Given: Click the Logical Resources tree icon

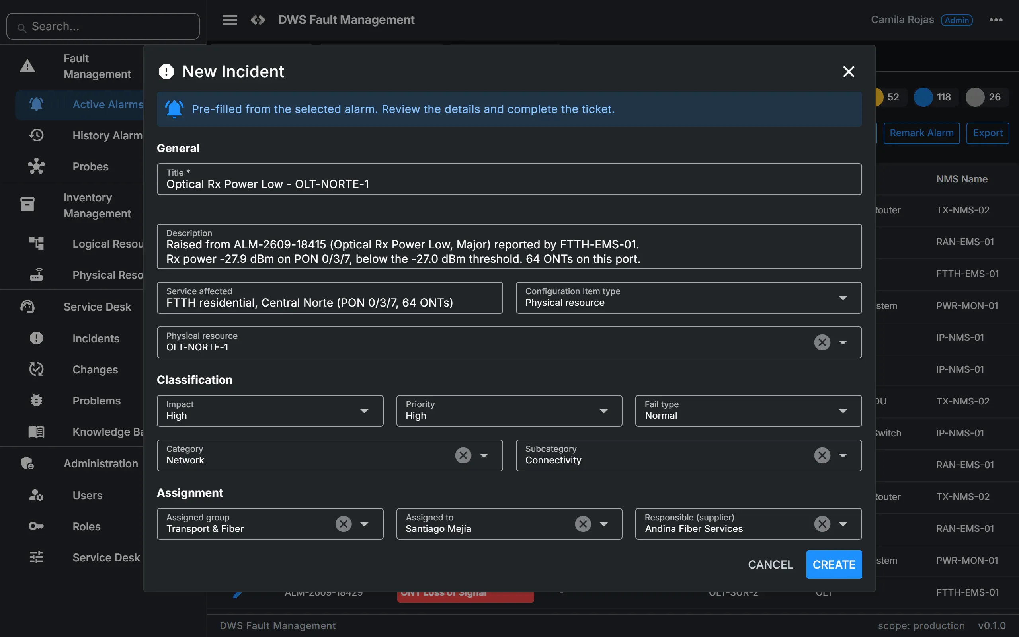Looking at the screenshot, I should (x=36, y=244).
